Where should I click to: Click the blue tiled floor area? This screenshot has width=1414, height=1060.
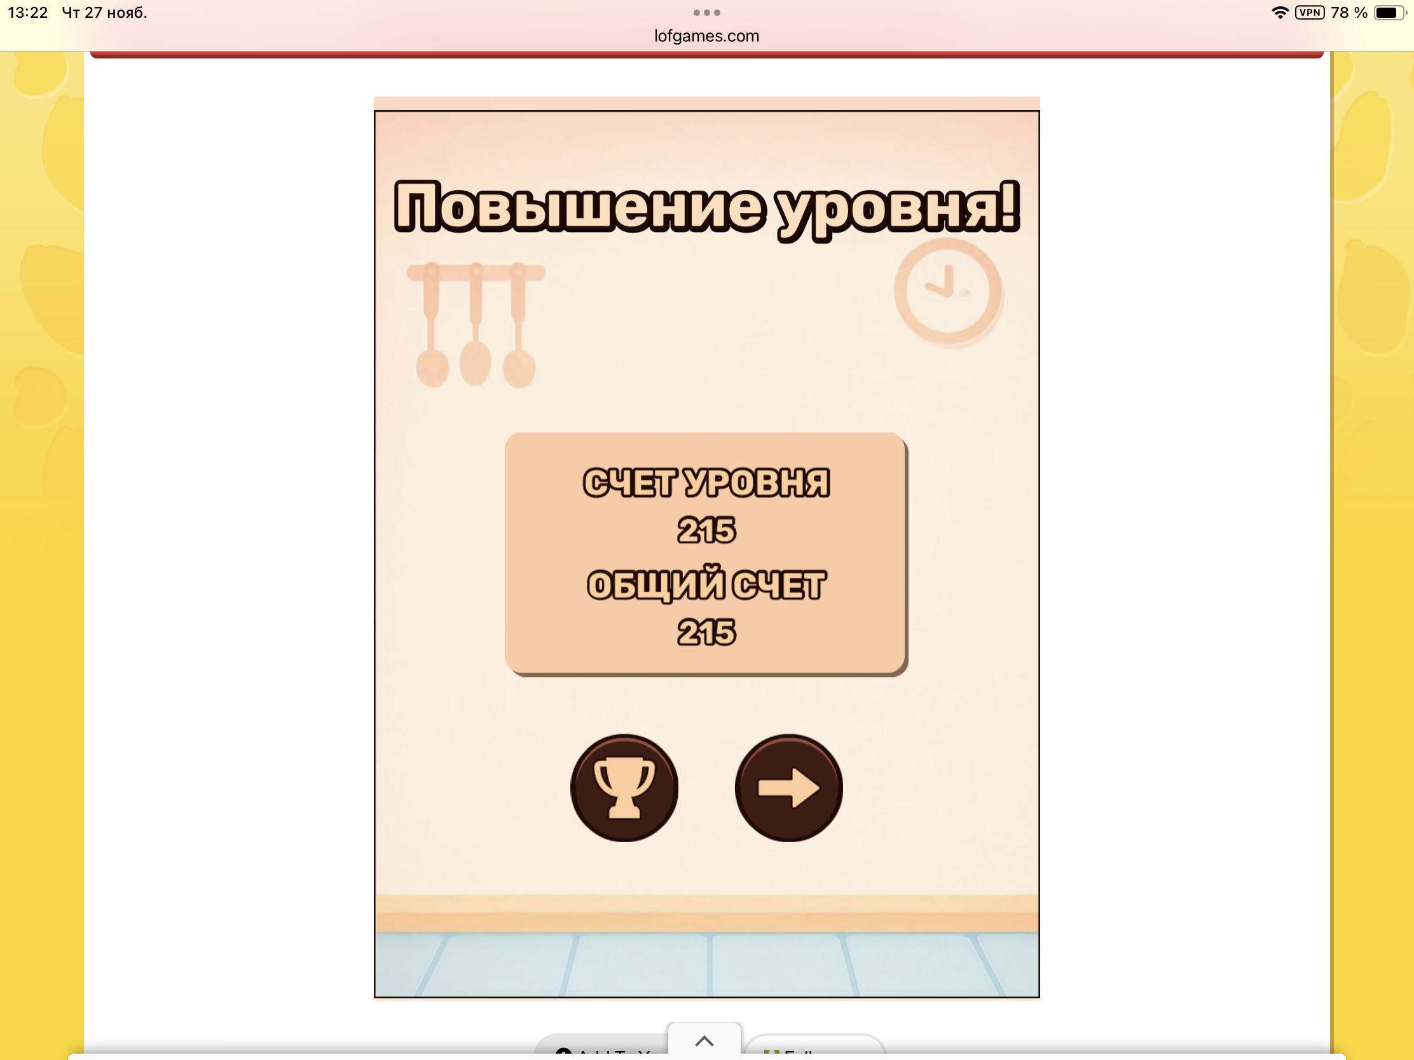pos(706,965)
